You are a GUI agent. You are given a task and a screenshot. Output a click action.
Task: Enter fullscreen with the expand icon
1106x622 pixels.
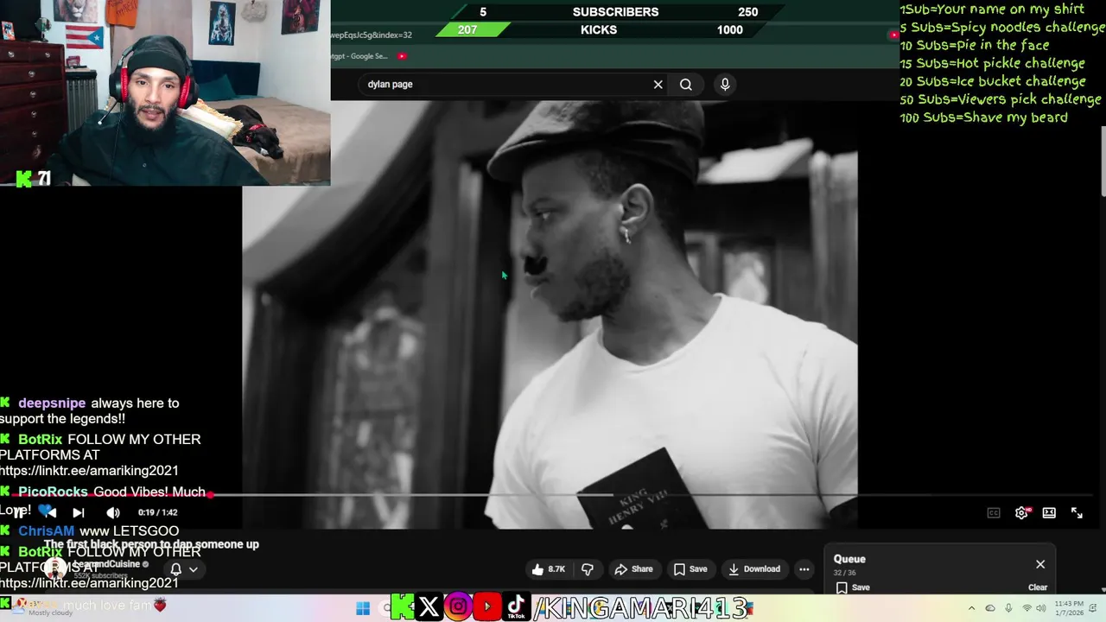point(1077,513)
